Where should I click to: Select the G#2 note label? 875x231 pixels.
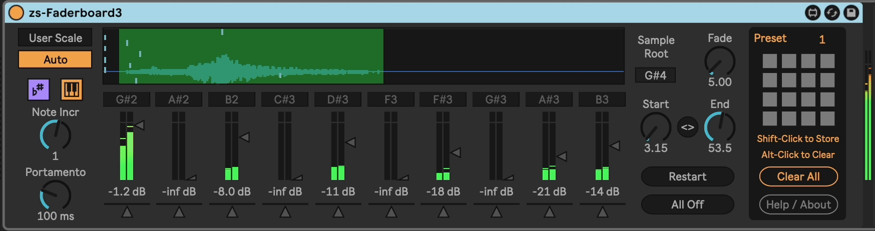tap(127, 99)
